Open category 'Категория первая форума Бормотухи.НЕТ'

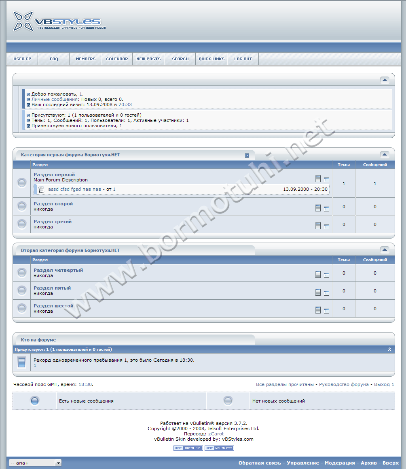[70, 155]
